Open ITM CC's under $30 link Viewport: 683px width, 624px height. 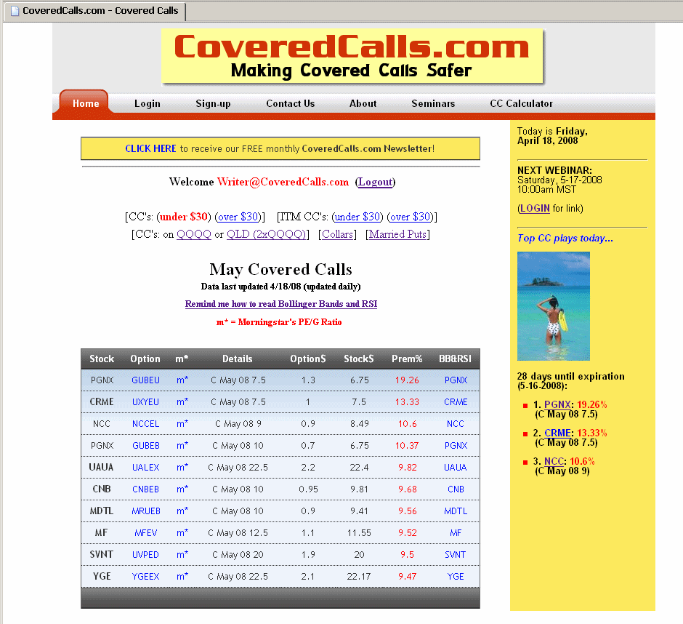(x=357, y=217)
